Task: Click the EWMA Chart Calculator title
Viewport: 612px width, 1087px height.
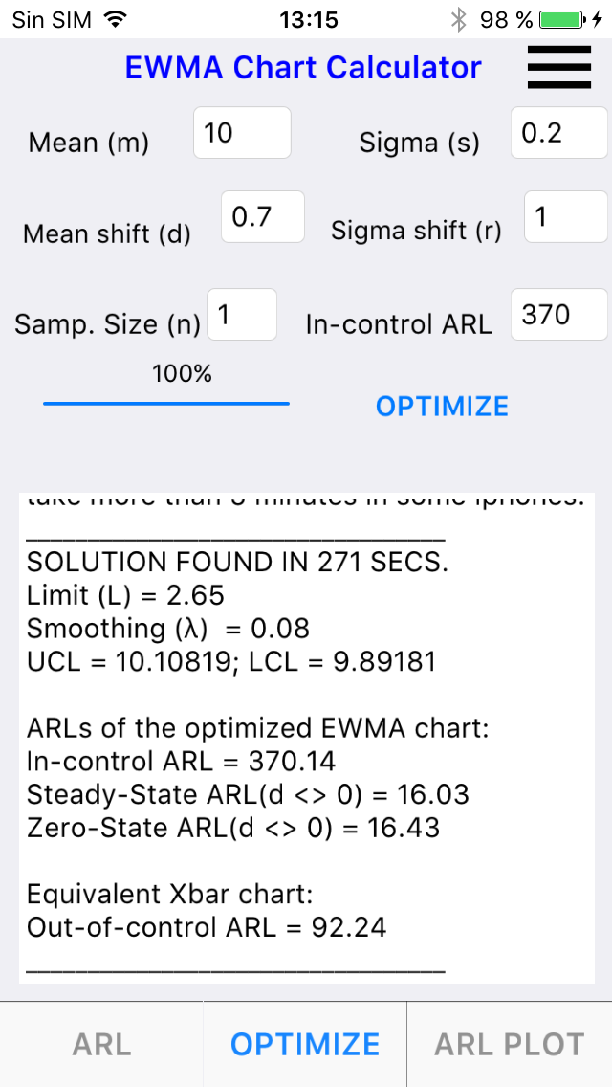Action: pos(303,68)
